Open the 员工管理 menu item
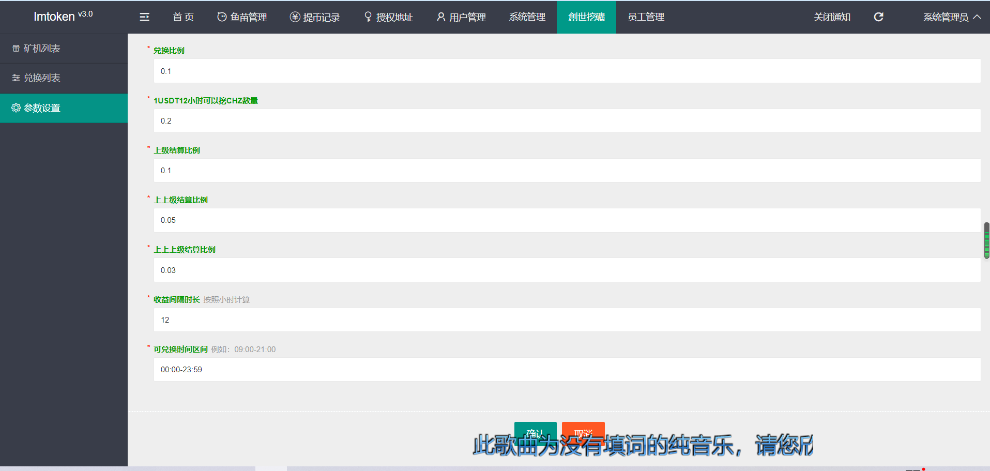Viewport: 990px width, 471px height. pos(646,17)
